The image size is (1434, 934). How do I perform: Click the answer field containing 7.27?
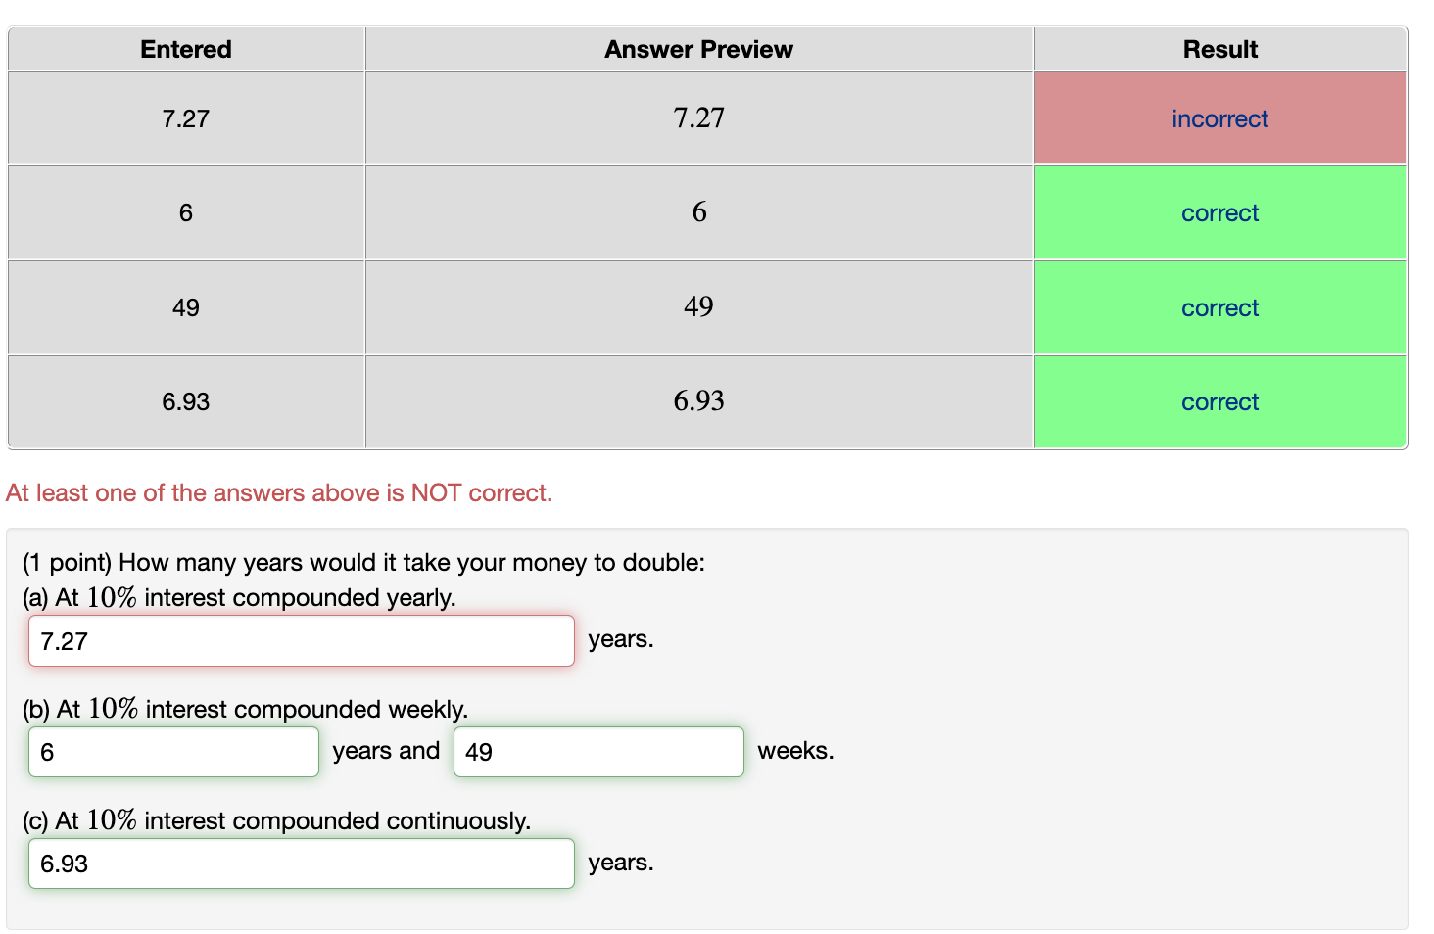[301, 641]
